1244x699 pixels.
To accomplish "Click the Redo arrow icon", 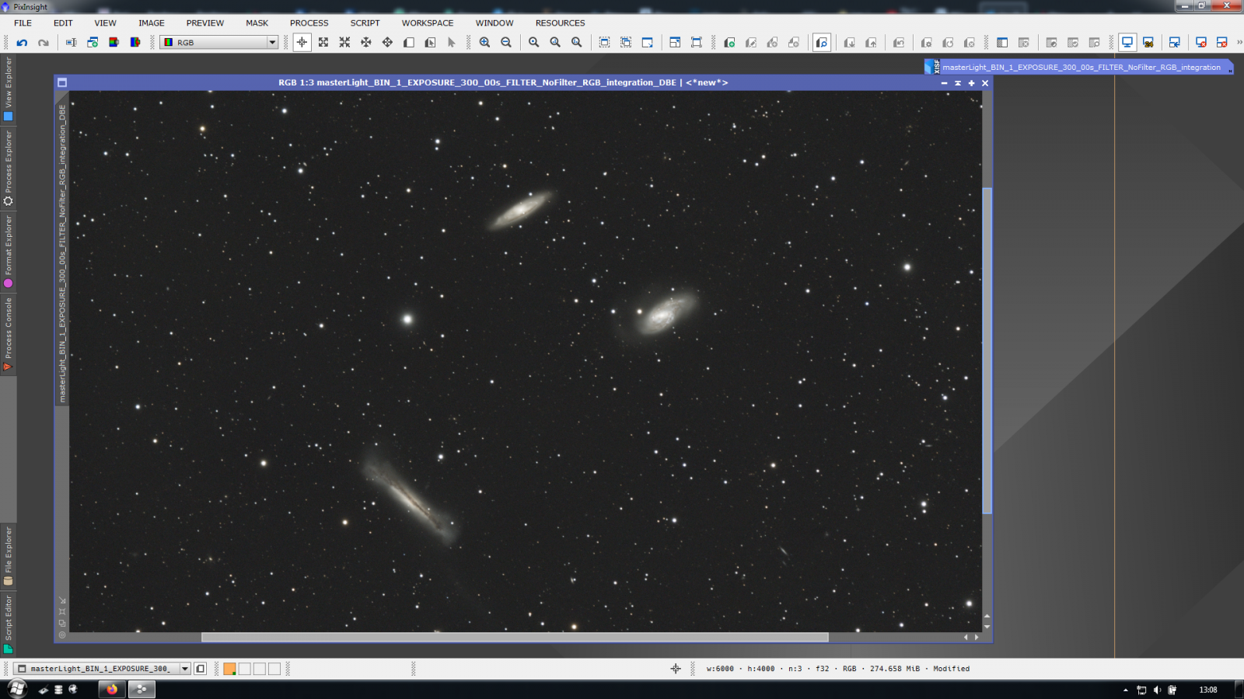I will (x=44, y=43).
